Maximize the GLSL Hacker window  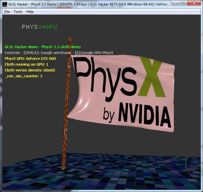pos(183,3)
